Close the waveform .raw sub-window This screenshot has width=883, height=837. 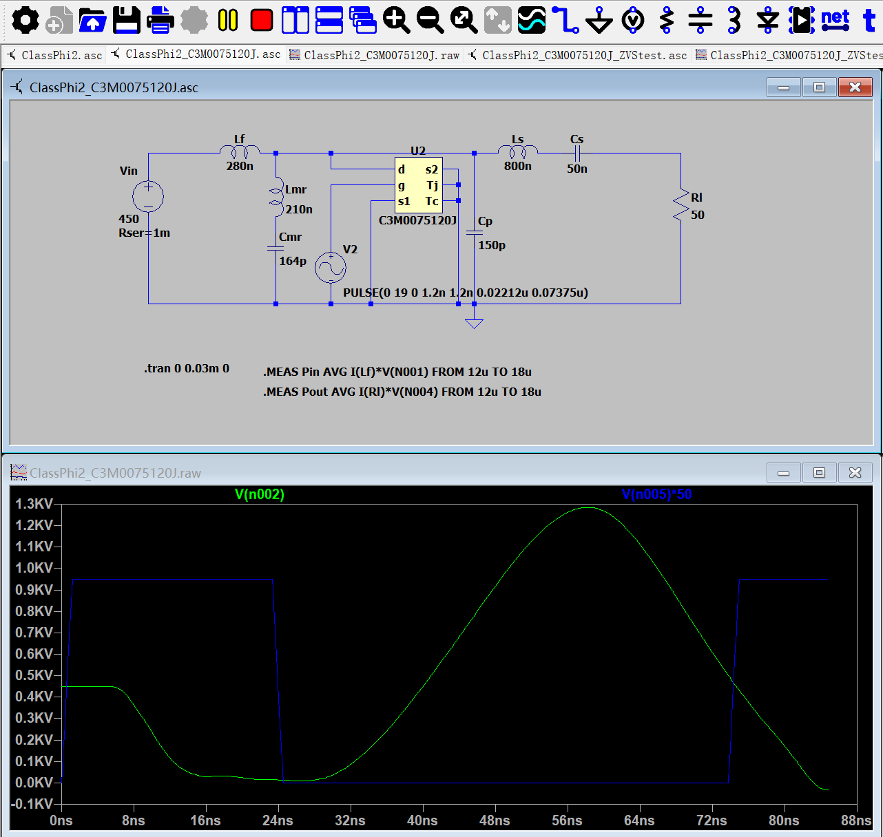click(x=855, y=472)
